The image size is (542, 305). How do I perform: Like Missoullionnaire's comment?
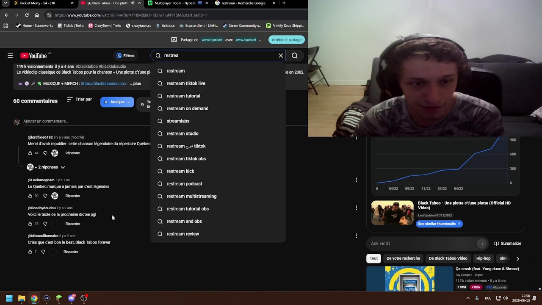pyautogui.click(x=30, y=252)
